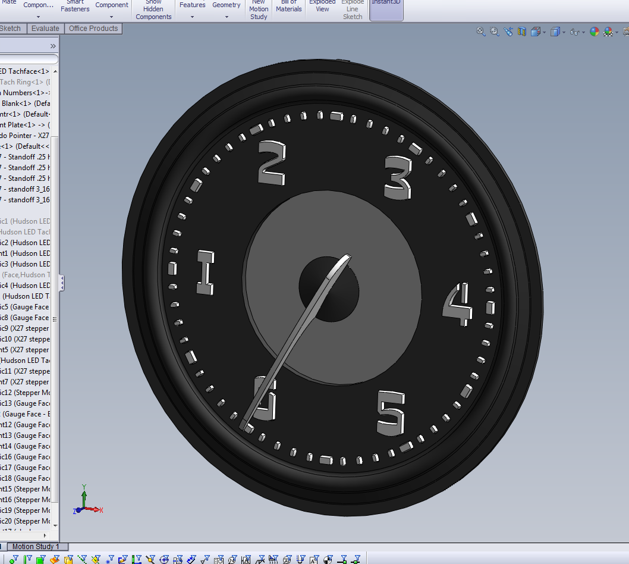Activate the Section View icon
Screen dimensions: 629x564
pos(522,32)
